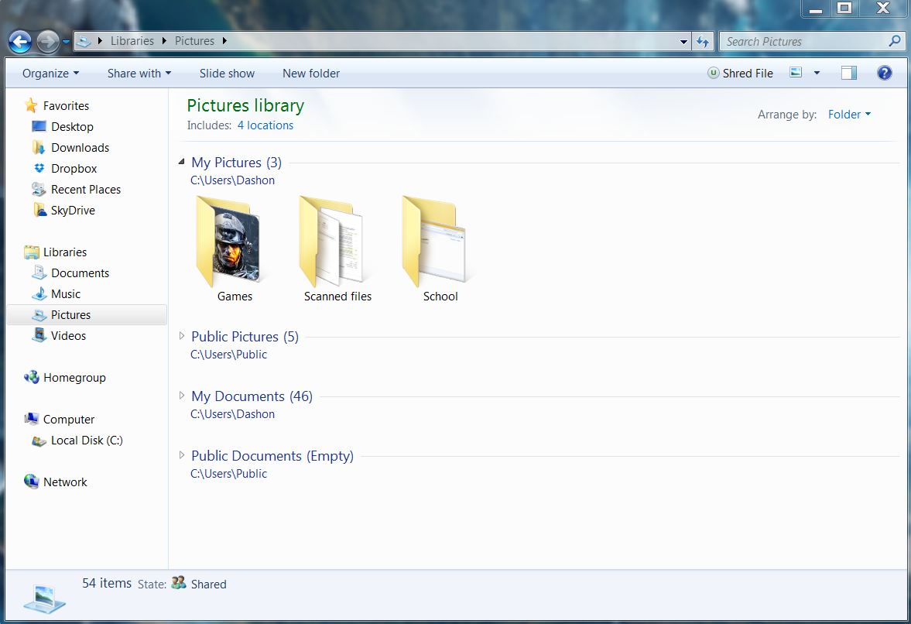Start a Slide show

[x=226, y=73]
